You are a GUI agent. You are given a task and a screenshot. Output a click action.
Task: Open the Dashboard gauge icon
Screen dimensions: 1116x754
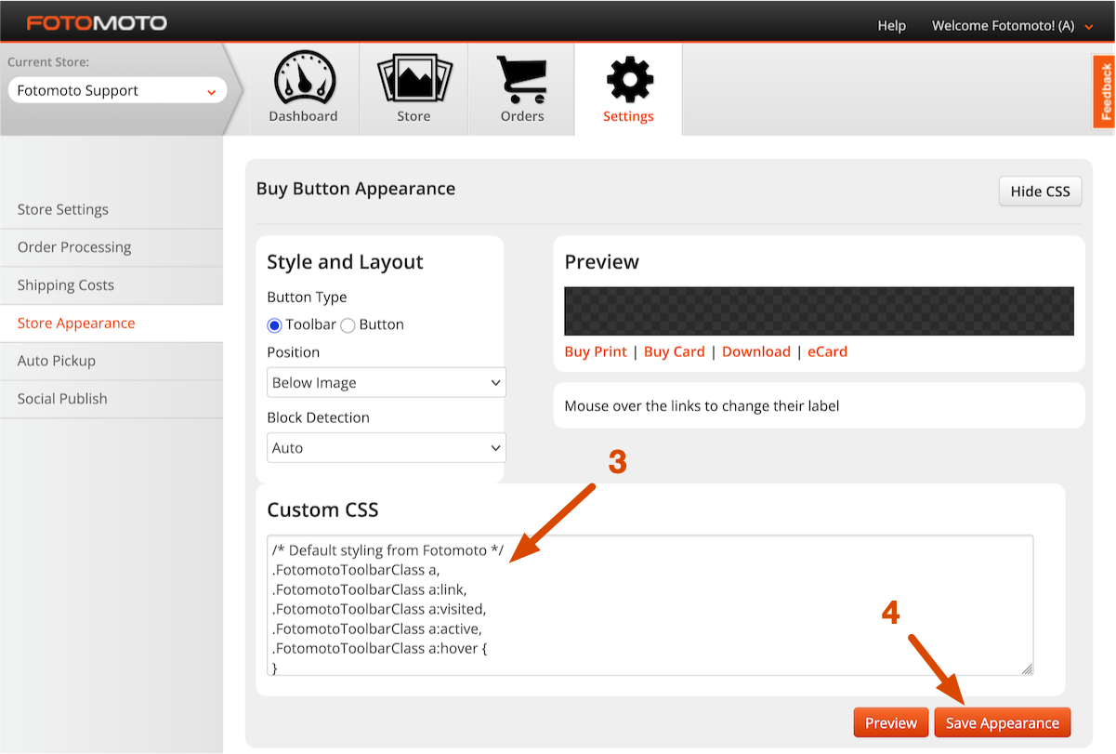[x=303, y=79]
